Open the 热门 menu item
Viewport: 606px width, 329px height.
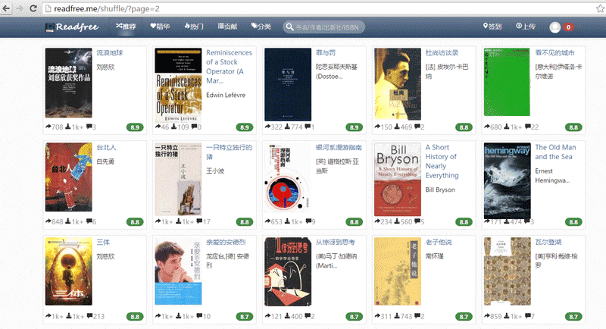[x=194, y=27]
